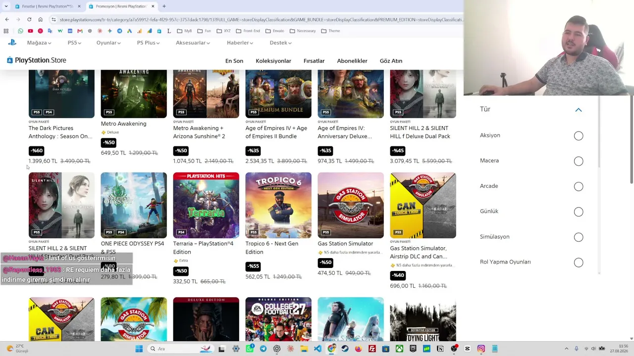
Task: Open the Gas Station Simulator title link
Action: [345, 244]
